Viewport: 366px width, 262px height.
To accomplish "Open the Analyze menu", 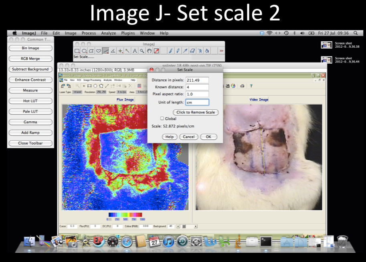I will coord(109,33).
